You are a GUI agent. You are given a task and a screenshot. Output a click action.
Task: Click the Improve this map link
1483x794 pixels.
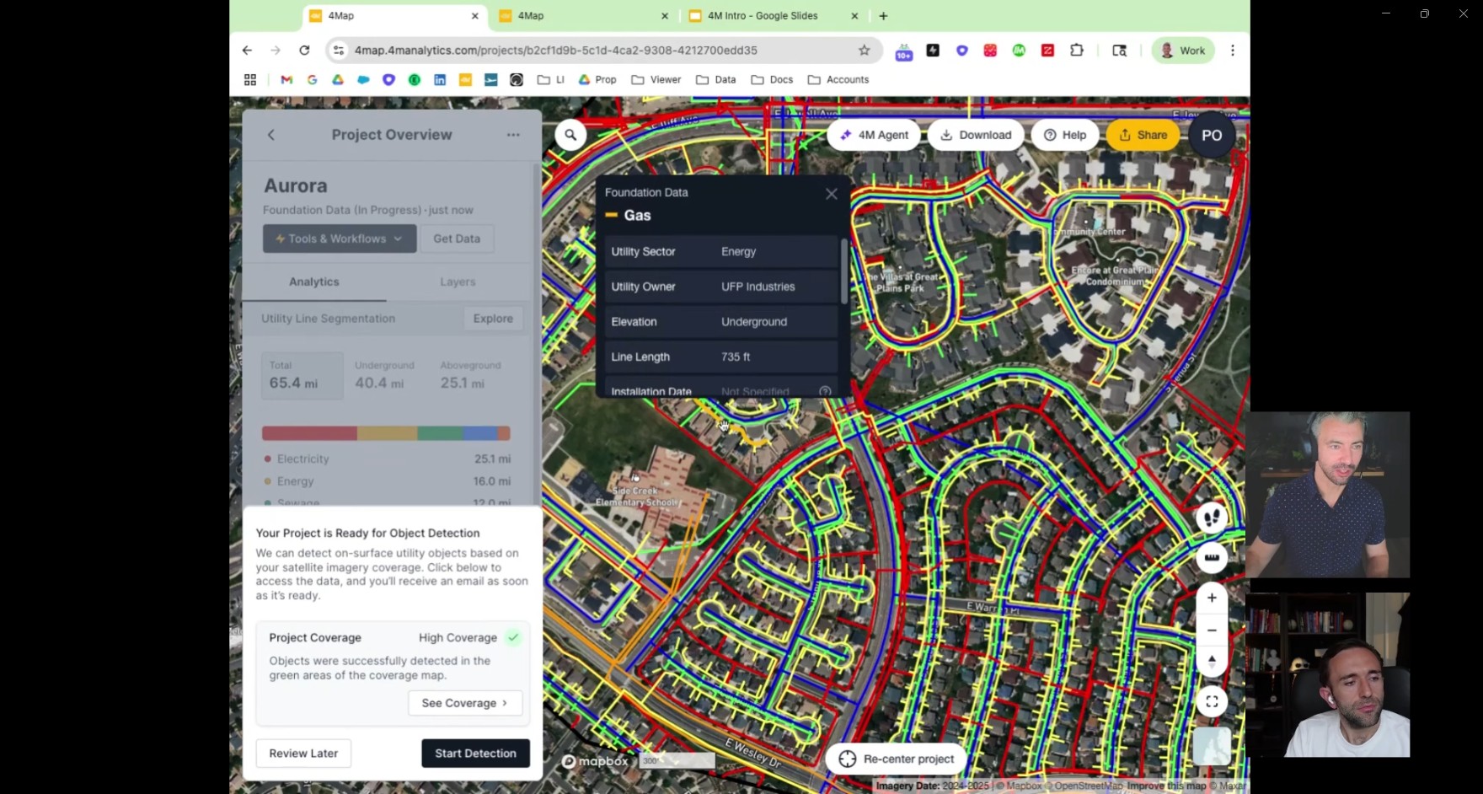click(1167, 786)
